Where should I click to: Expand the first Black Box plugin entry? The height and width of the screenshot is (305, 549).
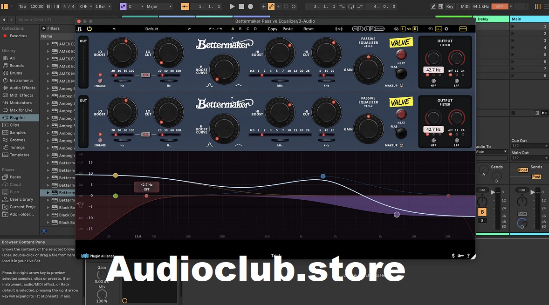point(48,207)
